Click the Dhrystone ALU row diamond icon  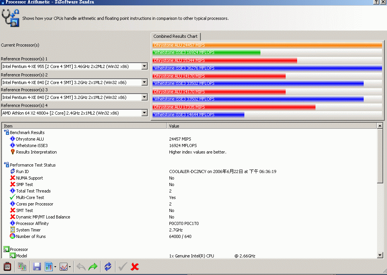coord(13,139)
